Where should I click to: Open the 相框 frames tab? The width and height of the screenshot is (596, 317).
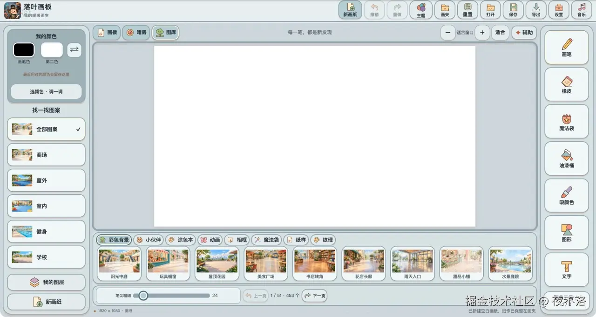pyautogui.click(x=237, y=240)
